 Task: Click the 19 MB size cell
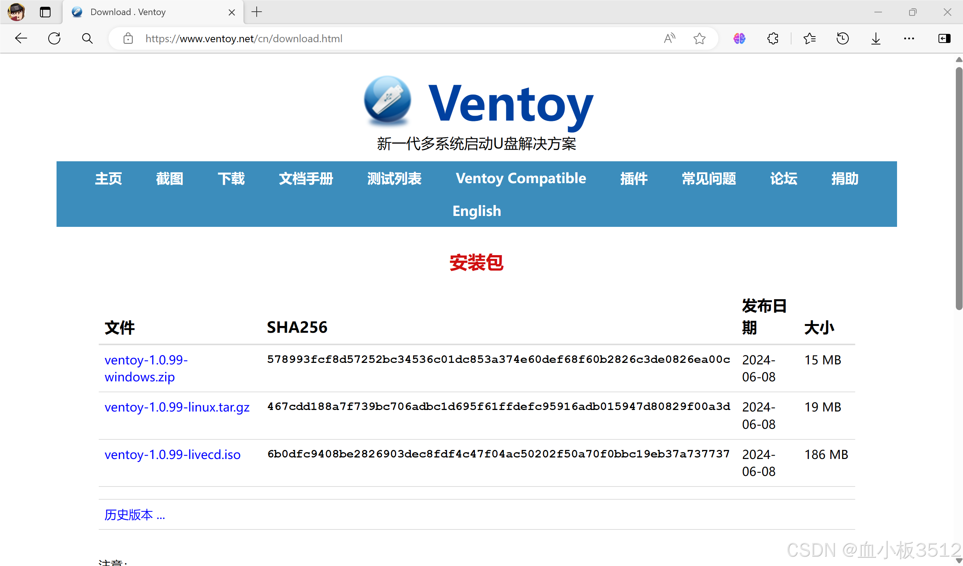(x=823, y=407)
